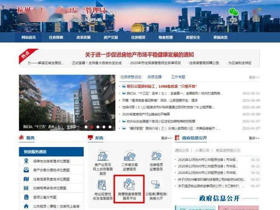The width and height of the screenshot is (280, 210).
Task: Open 蓝领公寓分布图 service link
Action: click(45, 197)
